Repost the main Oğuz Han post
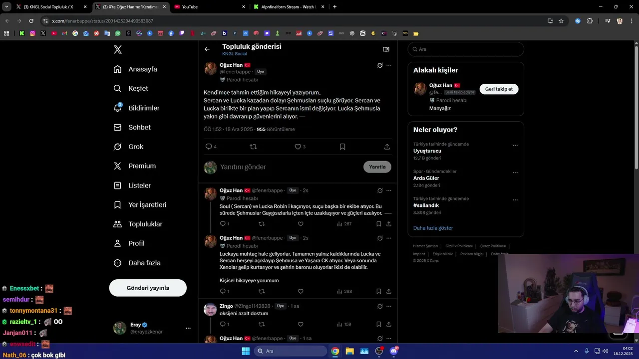The image size is (639, 359). click(253, 147)
